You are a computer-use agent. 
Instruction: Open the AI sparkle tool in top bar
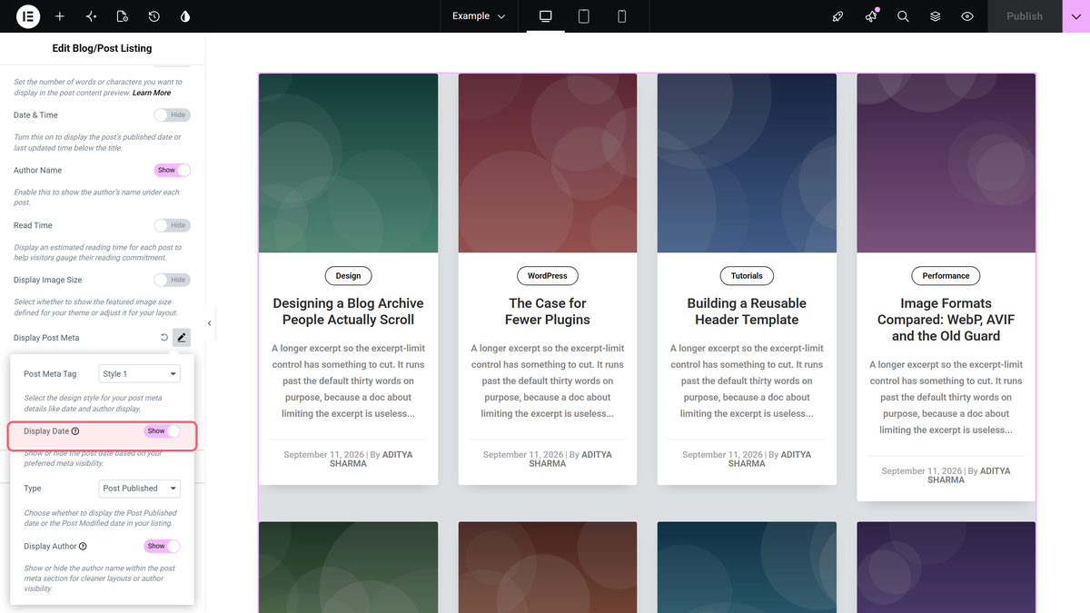91,16
